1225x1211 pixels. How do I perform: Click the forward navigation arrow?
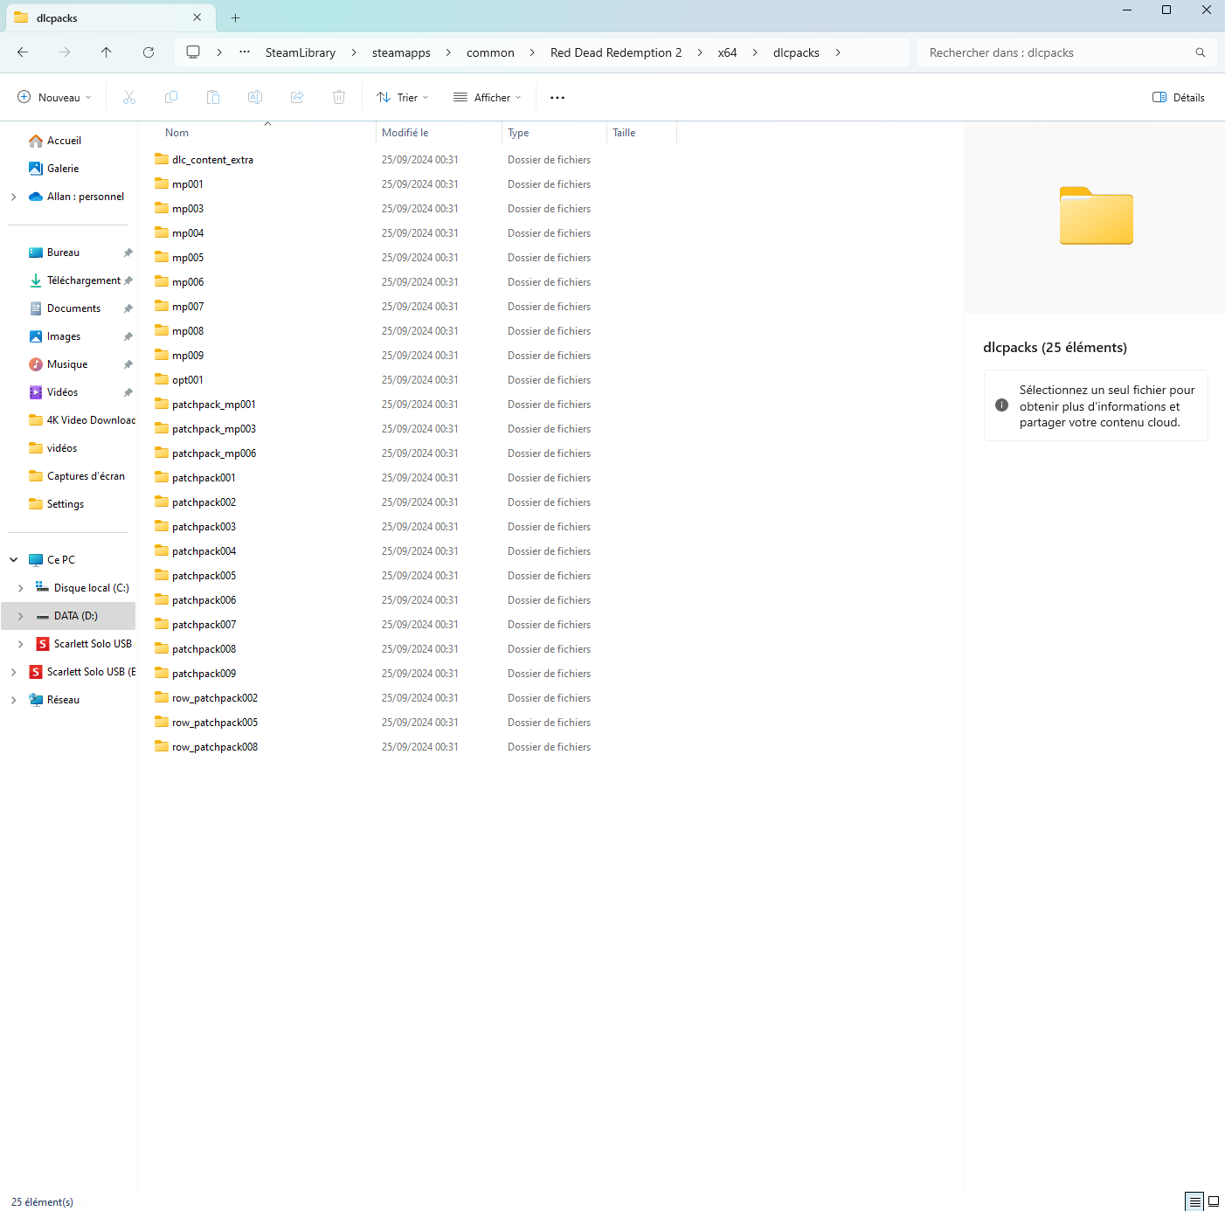click(65, 52)
